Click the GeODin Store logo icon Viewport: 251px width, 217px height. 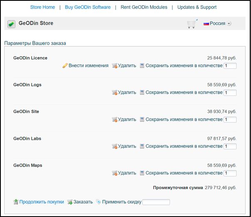pos(12,24)
